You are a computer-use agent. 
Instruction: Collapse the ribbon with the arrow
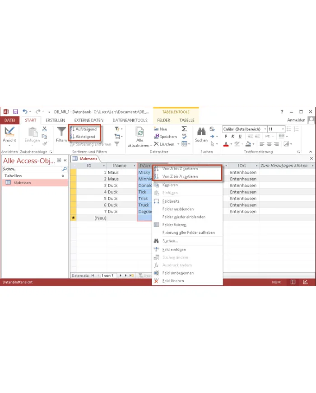(311, 152)
